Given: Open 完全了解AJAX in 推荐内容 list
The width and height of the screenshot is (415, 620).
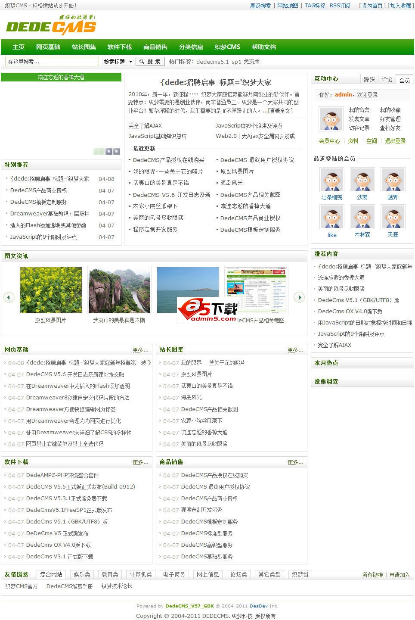Looking at the screenshot, I should [x=334, y=345].
